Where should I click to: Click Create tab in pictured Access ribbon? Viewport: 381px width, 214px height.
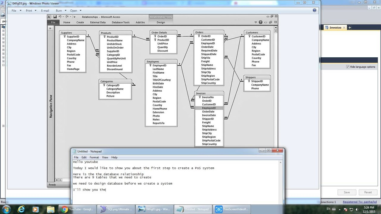coord(80,22)
